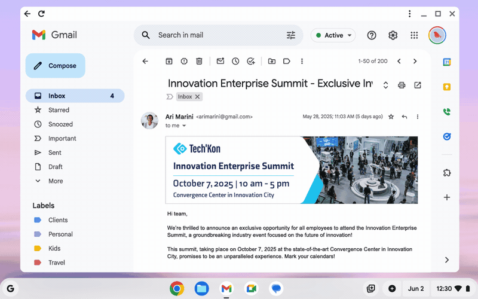Screen dimensions: 478x299
Task: Star this message from Ari Marini
Action: coord(391,117)
